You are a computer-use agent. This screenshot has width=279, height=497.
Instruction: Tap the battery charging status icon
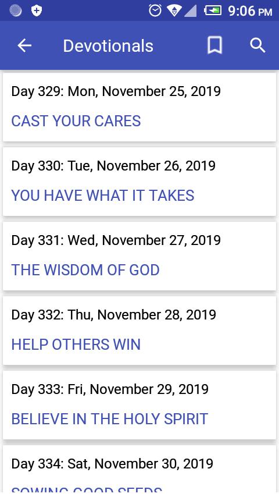coord(213,11)
